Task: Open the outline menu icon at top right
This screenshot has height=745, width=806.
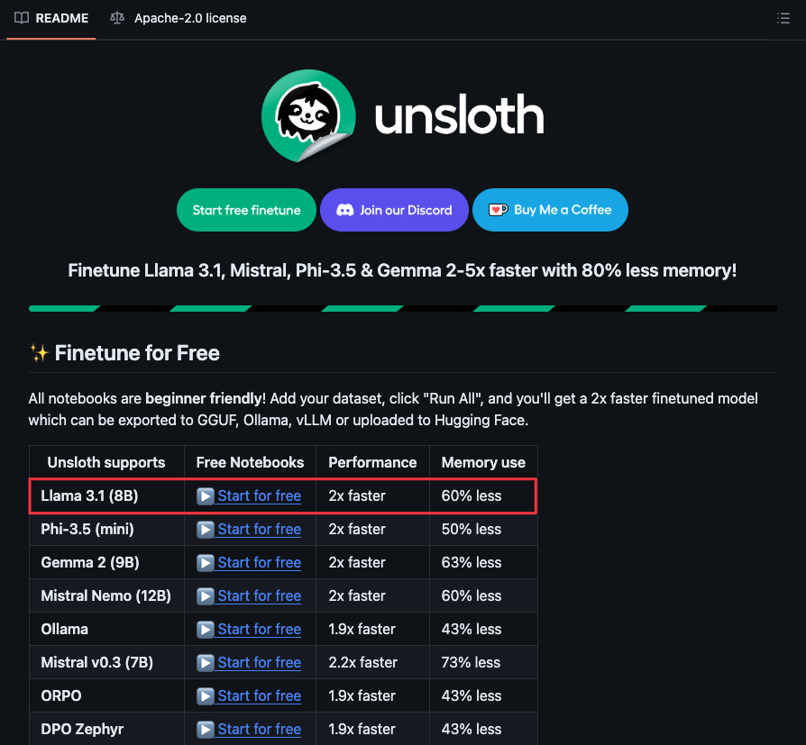Action: (x=783, y=19)
